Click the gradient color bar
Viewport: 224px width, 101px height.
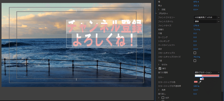coord(207,76)
